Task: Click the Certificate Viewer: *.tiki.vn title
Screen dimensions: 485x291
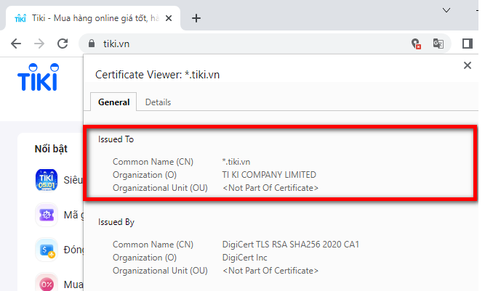Action: (158, 75)
